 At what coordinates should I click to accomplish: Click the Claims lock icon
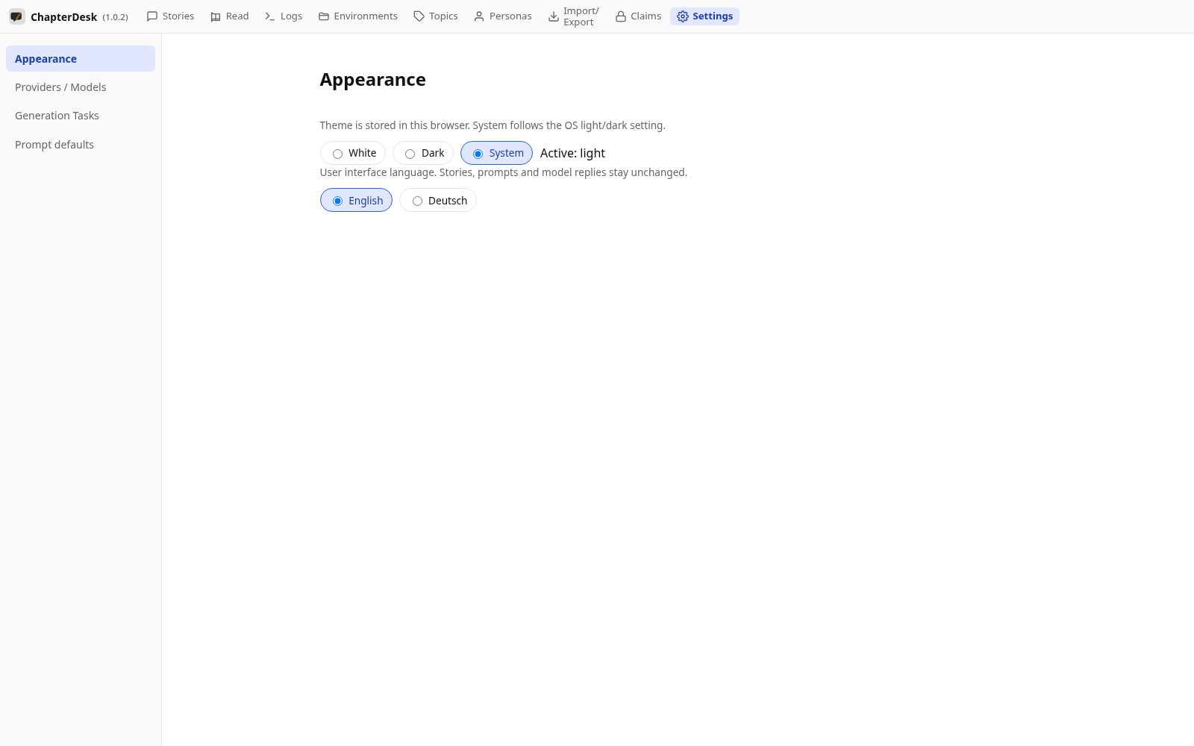[x=621, y=16]
